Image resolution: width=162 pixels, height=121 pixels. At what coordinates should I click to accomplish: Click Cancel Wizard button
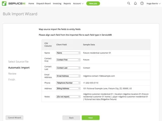(14, 118)
